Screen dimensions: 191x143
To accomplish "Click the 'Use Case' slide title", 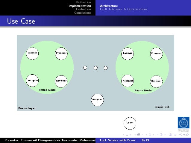I will click(21, 21).
